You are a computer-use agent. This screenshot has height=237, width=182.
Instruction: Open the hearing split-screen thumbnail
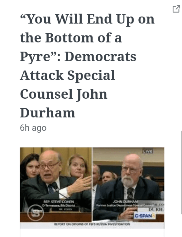tap(92, 188)
